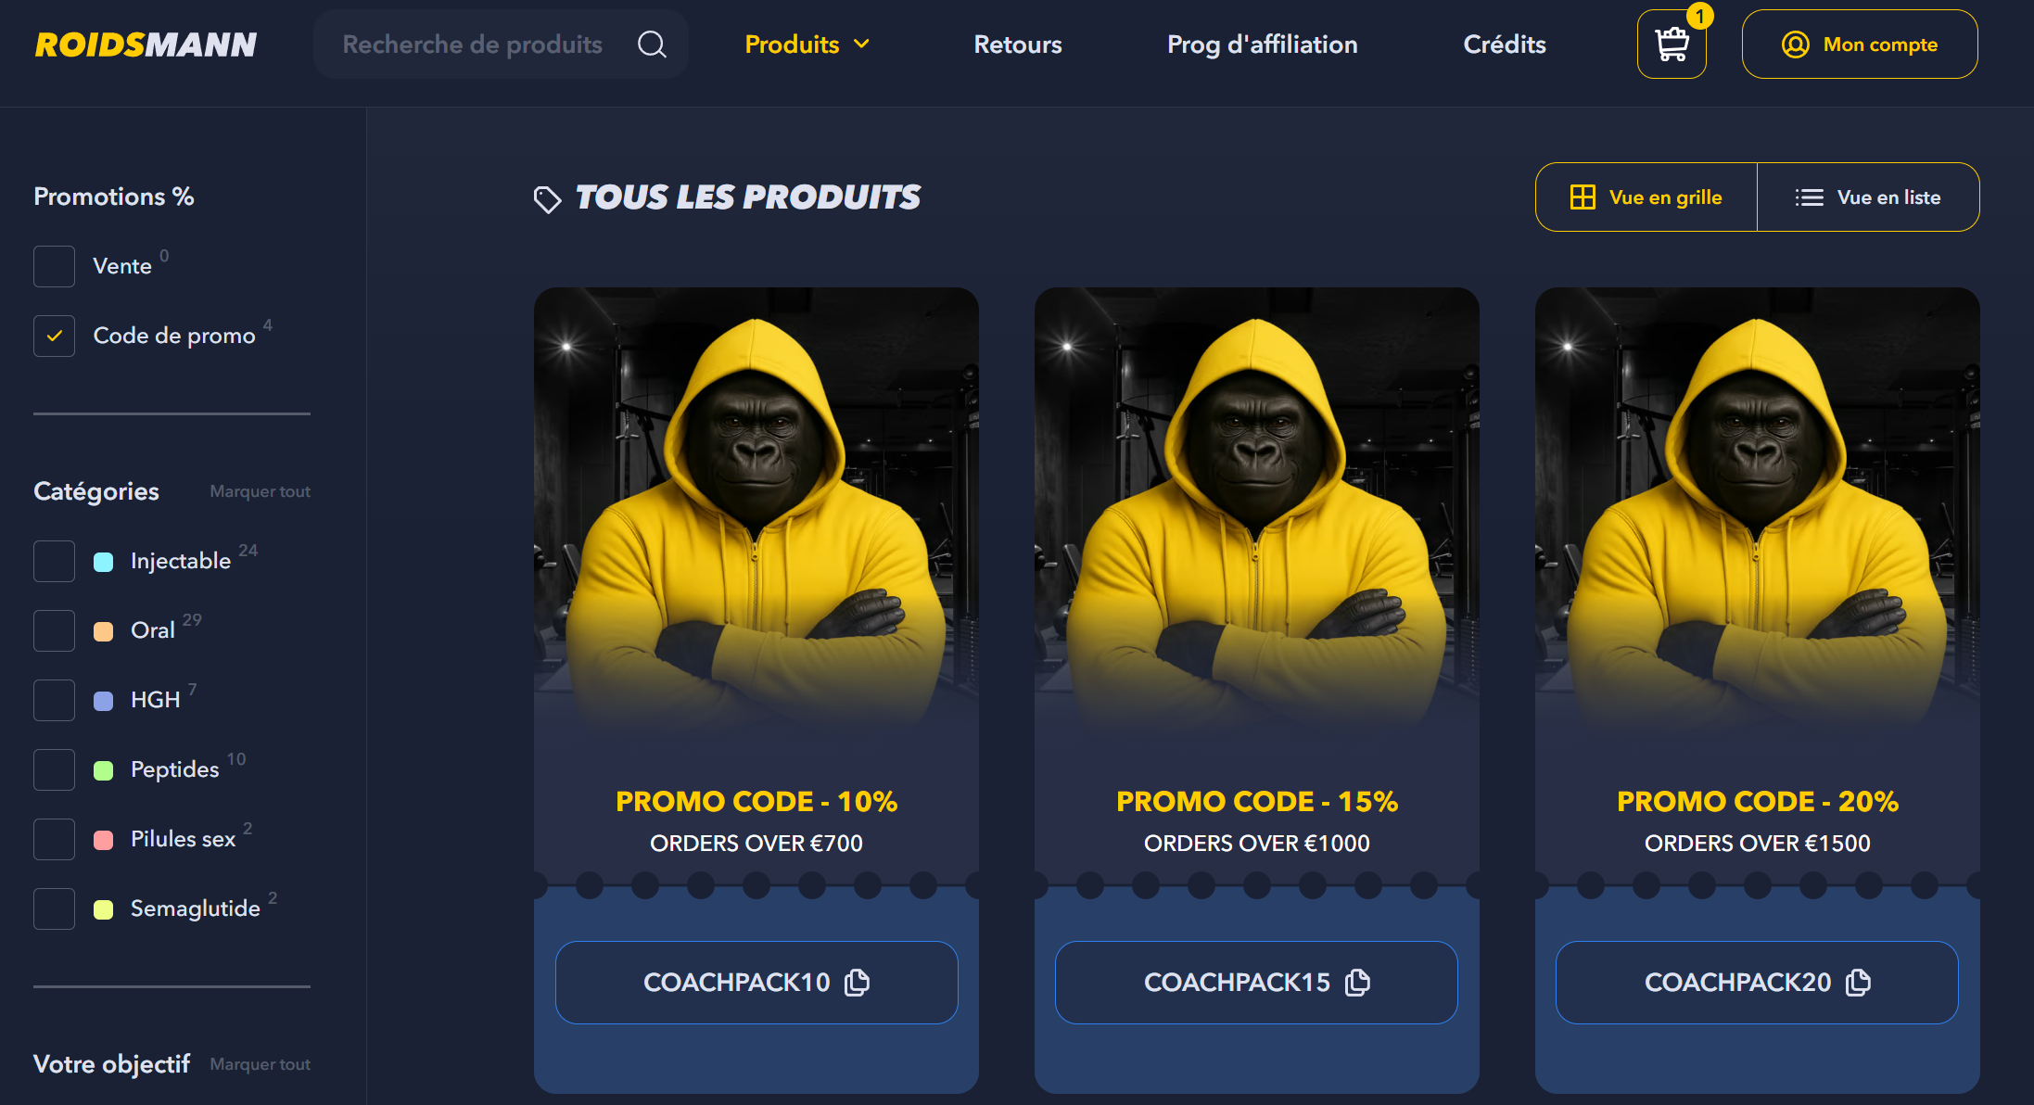Click the orange Oral color swatch

[104, 631]
